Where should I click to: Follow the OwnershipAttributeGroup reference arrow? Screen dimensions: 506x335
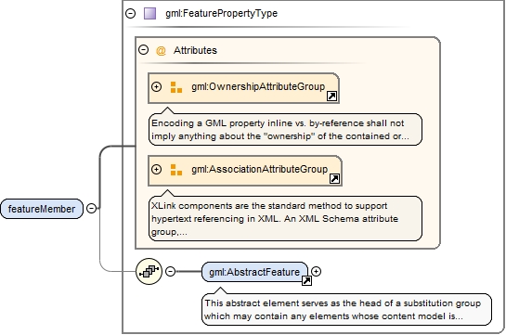(331, 97)
